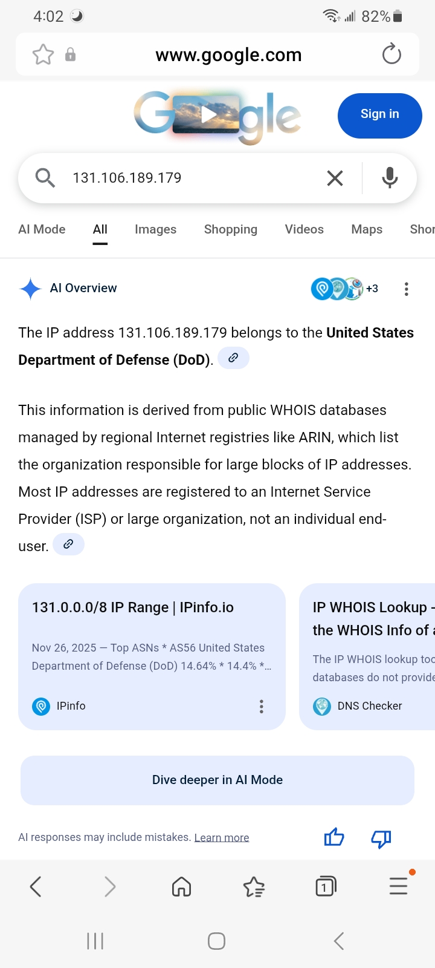Tap the thumbs down feedback icon

pos(381,838)
